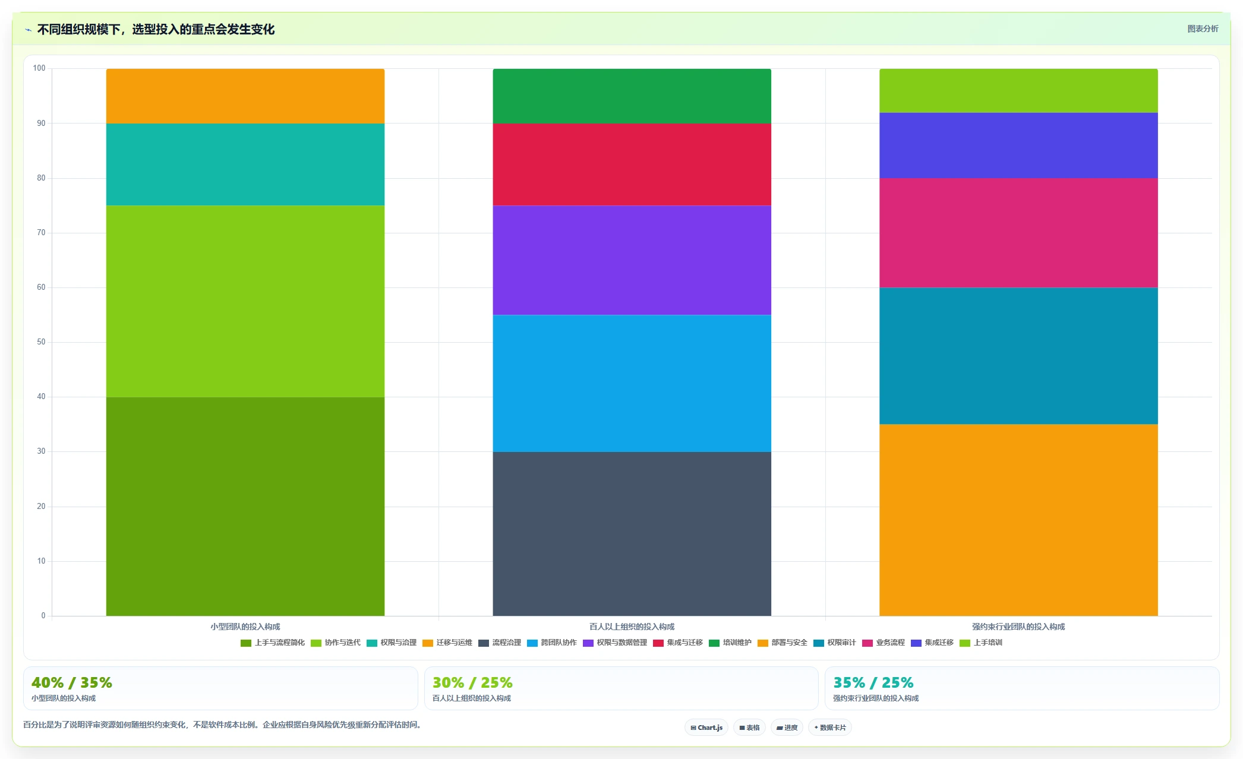The image size is (1243, 759).
Task: Toggle the 权限审计 legend item
Action: click(x=835, y=643)
